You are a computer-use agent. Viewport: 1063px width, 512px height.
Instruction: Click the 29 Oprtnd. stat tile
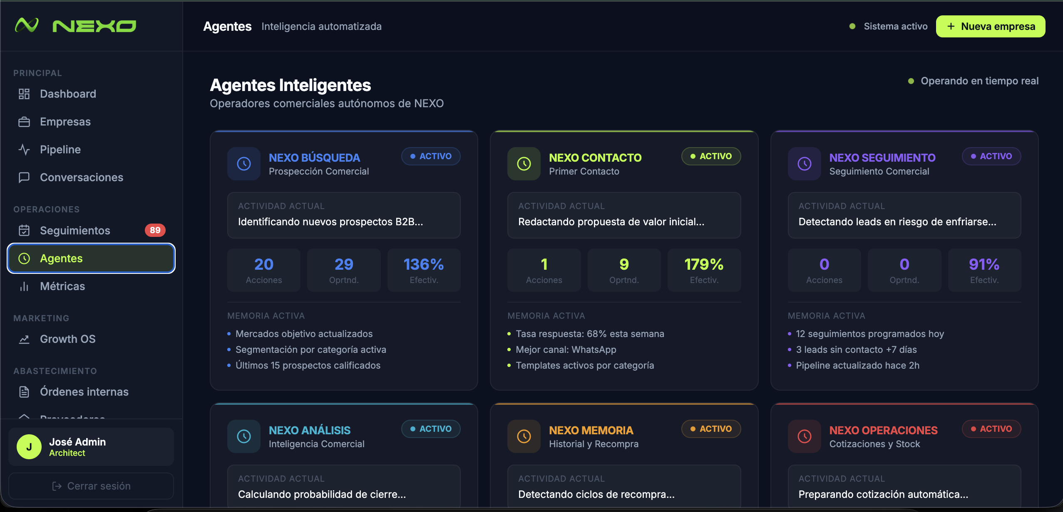(x=344, y=270)
